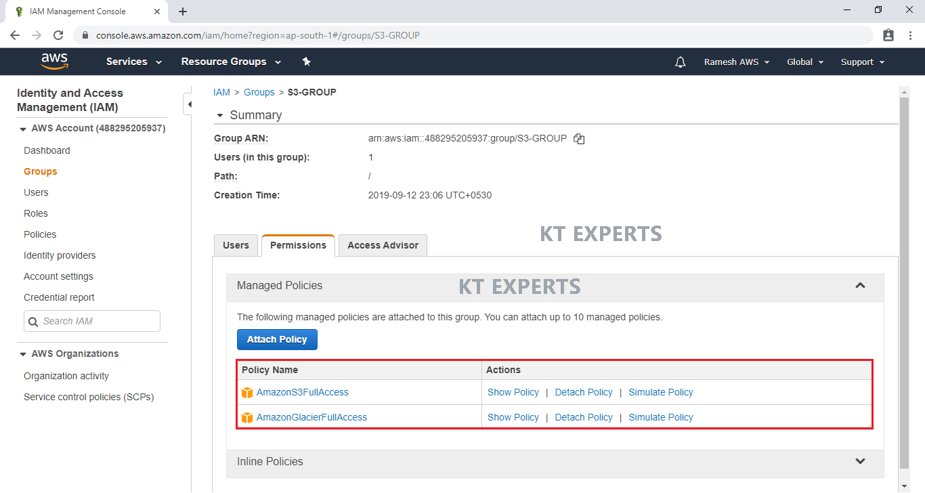
Task: Collapse the left sidebar with arrow handle
Action: point(189,104)
